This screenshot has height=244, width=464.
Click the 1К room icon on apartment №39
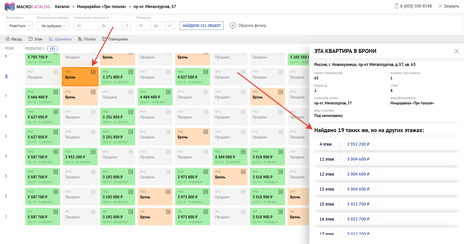[x=131, y=132]
